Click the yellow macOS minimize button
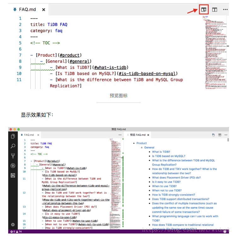The image size is (234, 236). (x=15, y=129)
